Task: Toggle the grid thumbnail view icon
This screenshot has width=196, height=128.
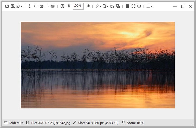Action: 127,6
